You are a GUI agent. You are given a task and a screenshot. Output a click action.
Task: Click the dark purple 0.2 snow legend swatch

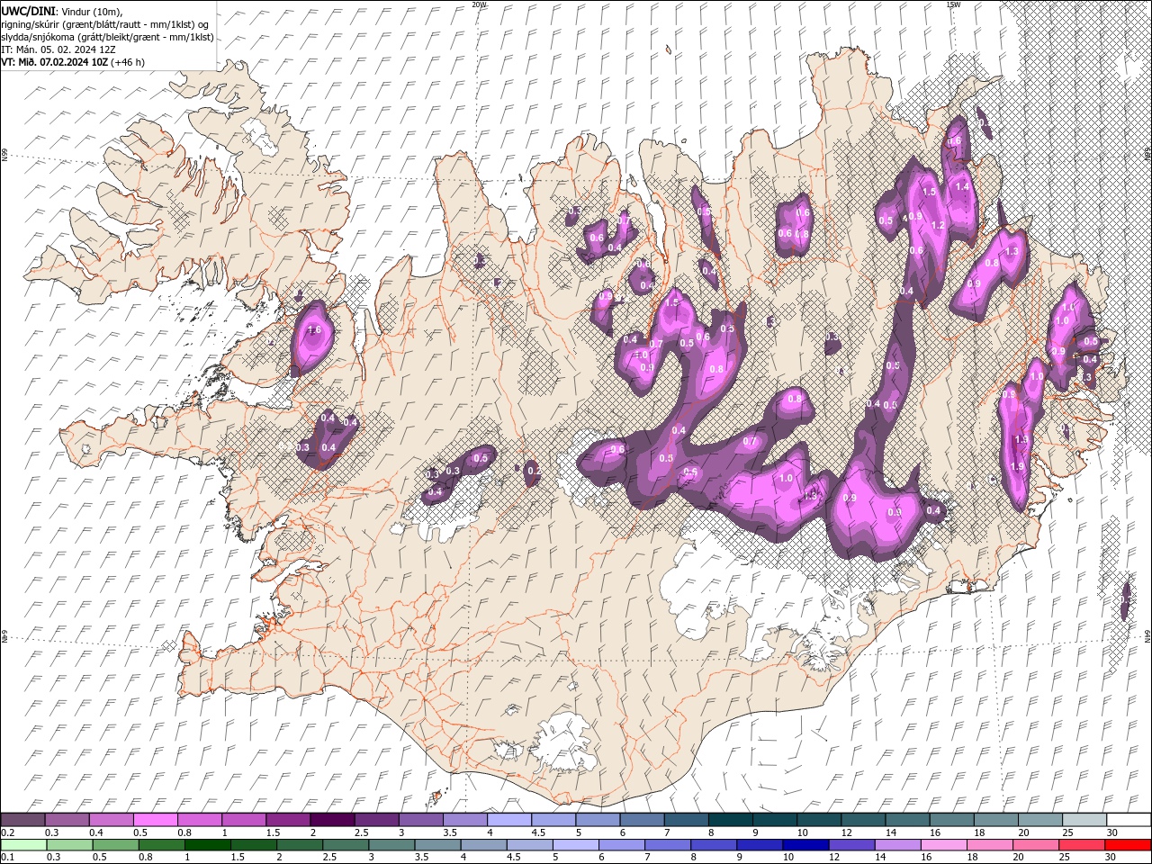click(x=22, y=820)
